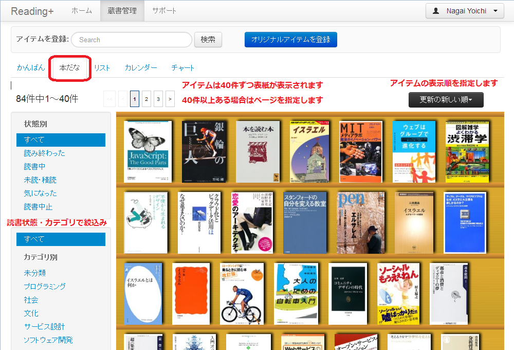Switch to the 本だな tab
This screenshot has width=514, height=350.
coord(69,67)
